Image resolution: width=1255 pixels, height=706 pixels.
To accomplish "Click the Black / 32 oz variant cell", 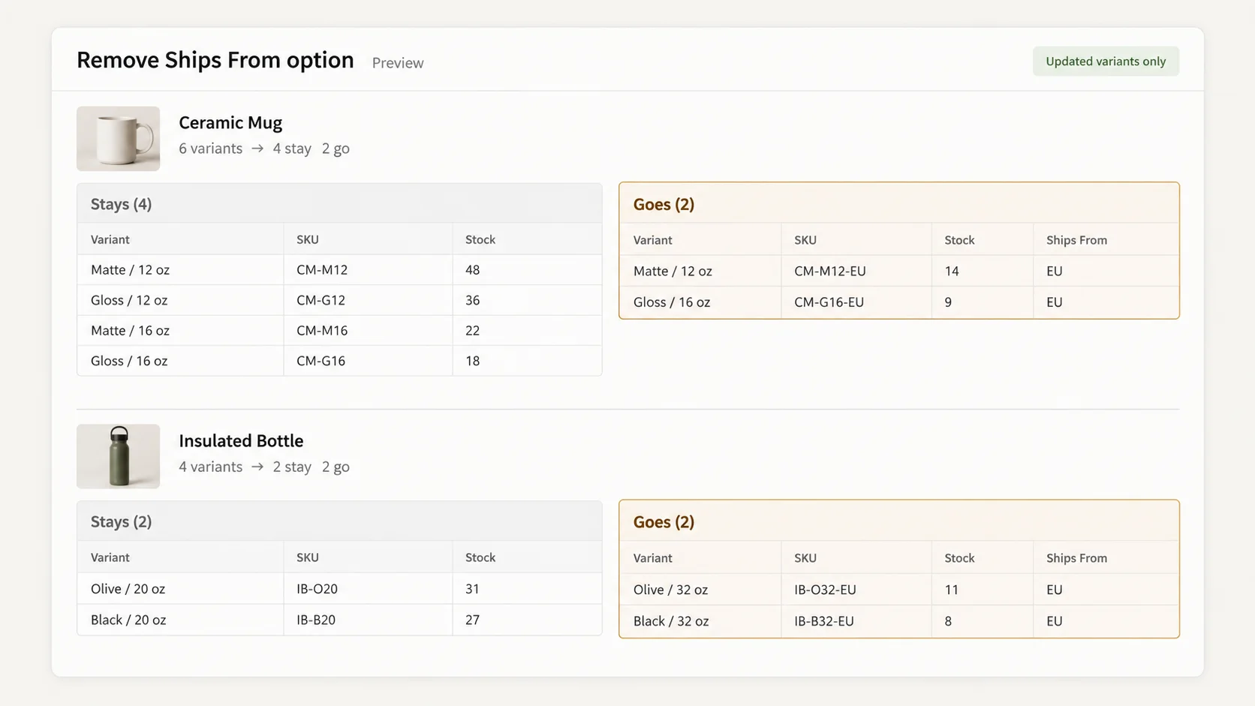I will 700,621.
